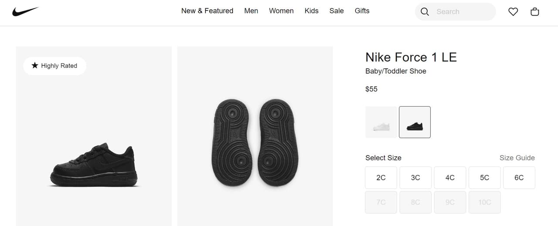Select size 3C option

pyautogui.click(x=415, y=178)
